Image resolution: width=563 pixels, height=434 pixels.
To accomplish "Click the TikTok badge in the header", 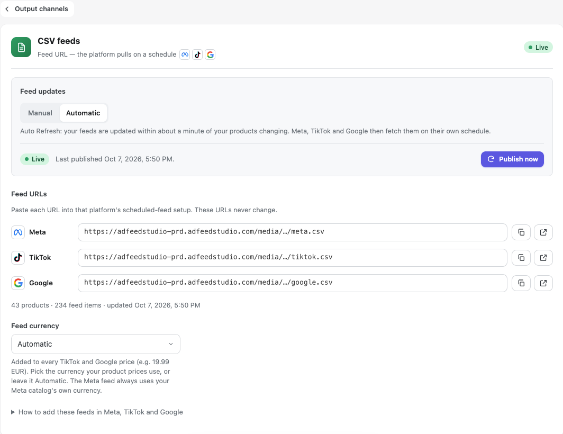I will point(197,55).
